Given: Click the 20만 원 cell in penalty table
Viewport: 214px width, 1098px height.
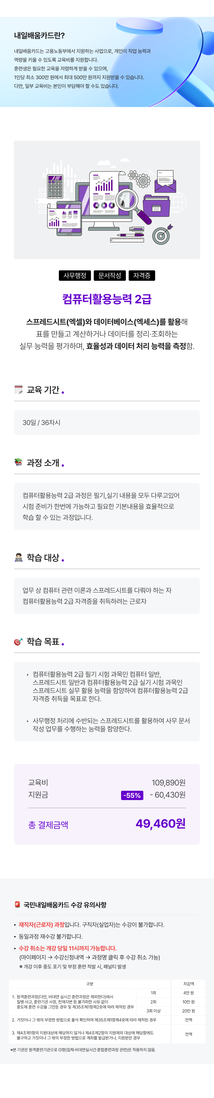Looking at the screenshot, I should 188,1011.
